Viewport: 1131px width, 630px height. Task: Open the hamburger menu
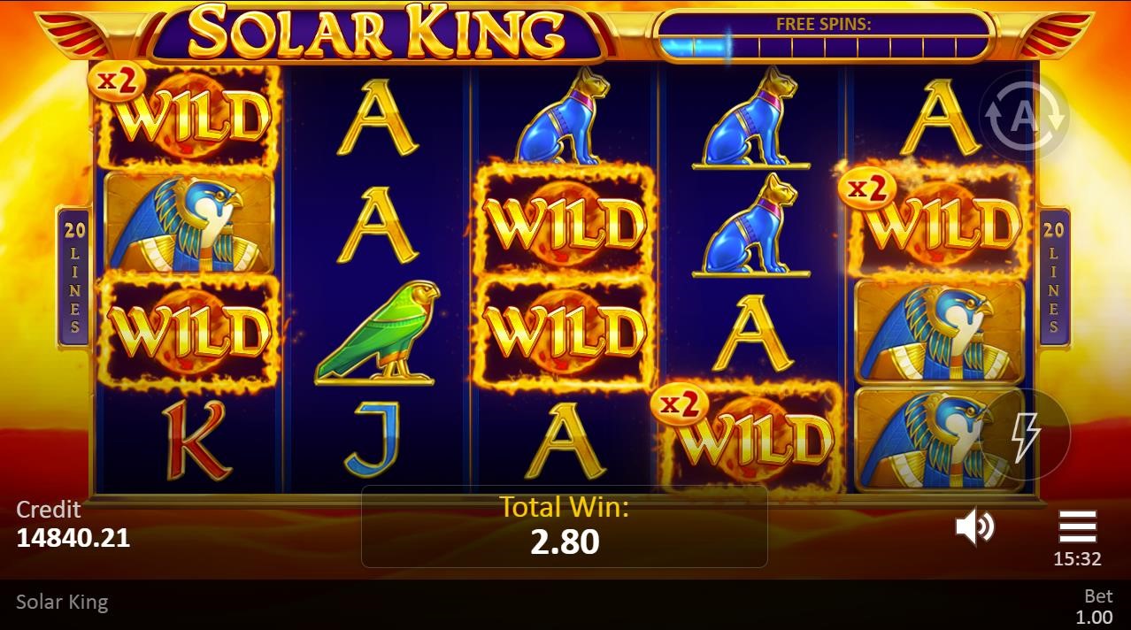(x=1077, y=526)
